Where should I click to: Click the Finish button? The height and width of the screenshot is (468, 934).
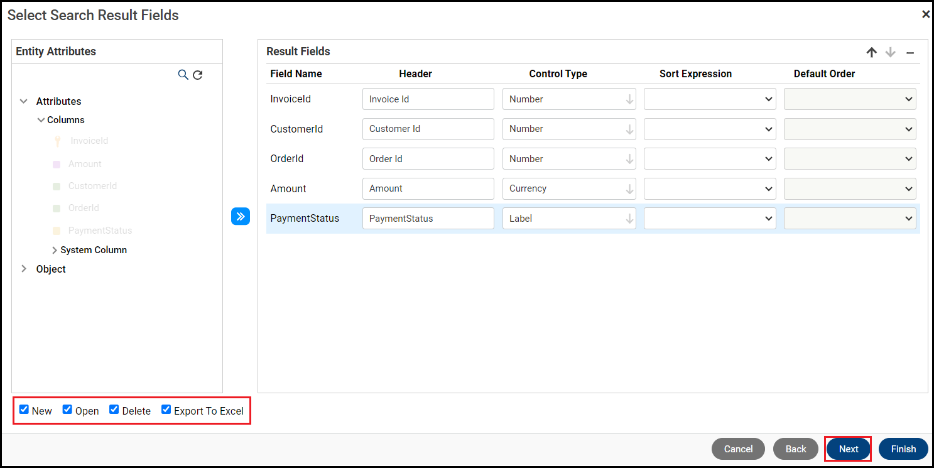pyautogui.click(x=903, y=449)
